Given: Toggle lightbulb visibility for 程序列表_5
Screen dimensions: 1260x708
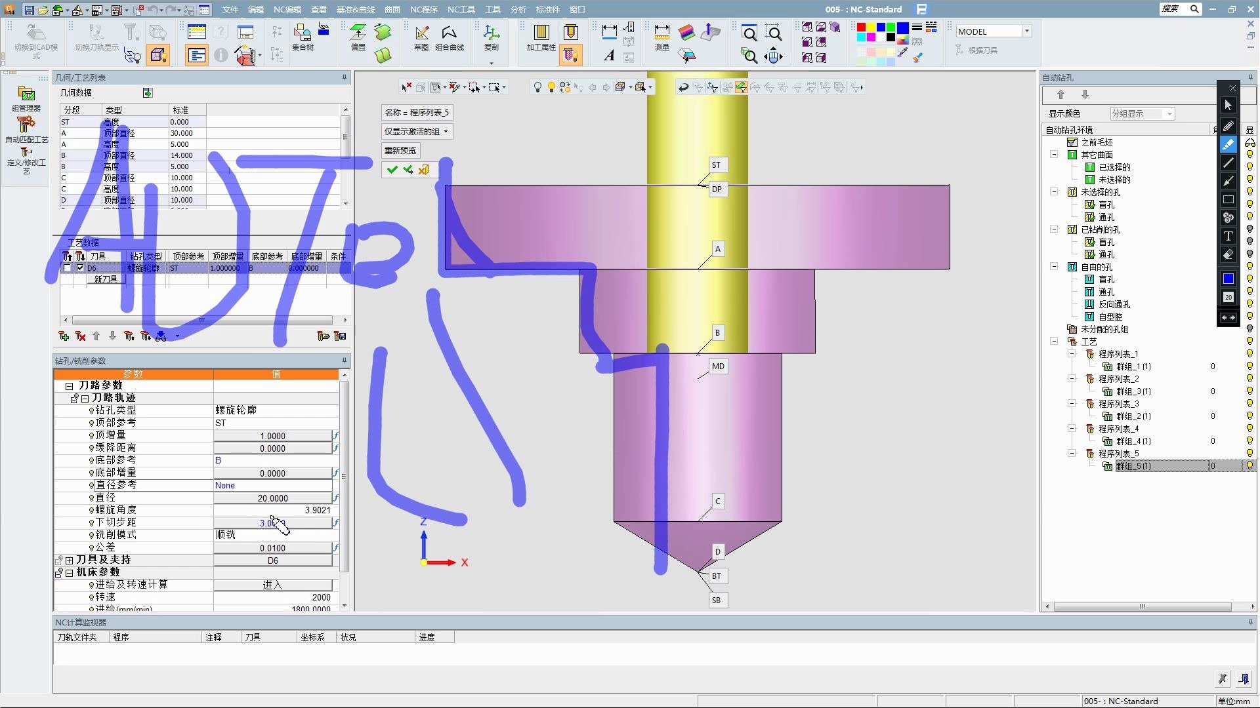Looking at the screenshot, I should pos(1249,454).
